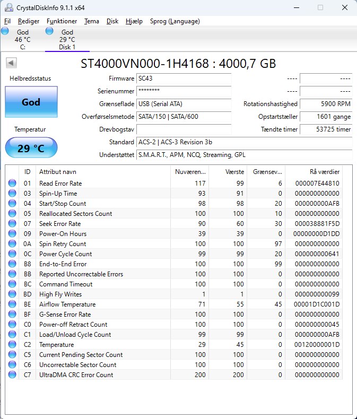Click the status orb for End-to-End Error
The height and width of the screenshot is (419, 357).
pos(12,264)
